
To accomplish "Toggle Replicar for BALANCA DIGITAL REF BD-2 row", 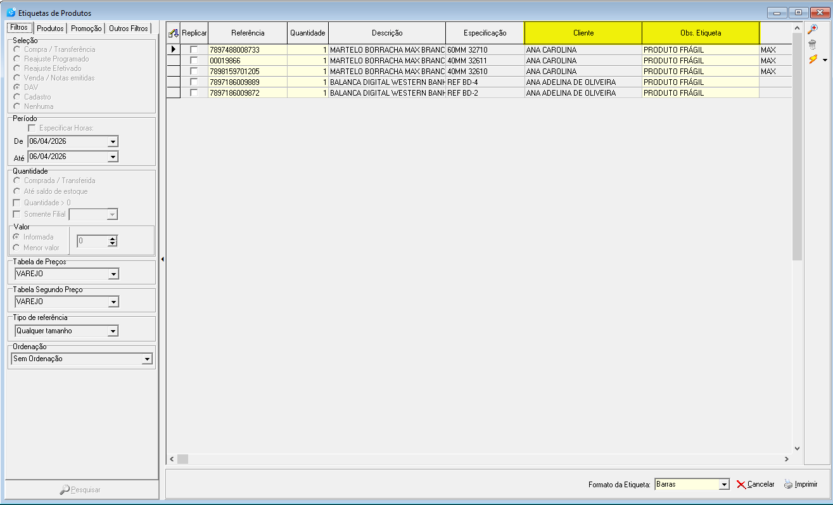I will pos(194,93).
